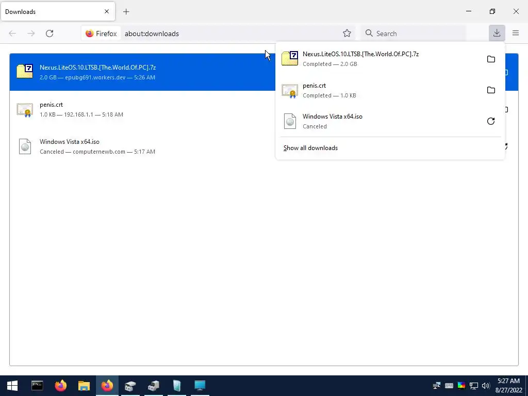This screenshot has width=528, height=396.
Task: Click the Windows Vista iso file icon in panel
Action: tap(290, 121)
